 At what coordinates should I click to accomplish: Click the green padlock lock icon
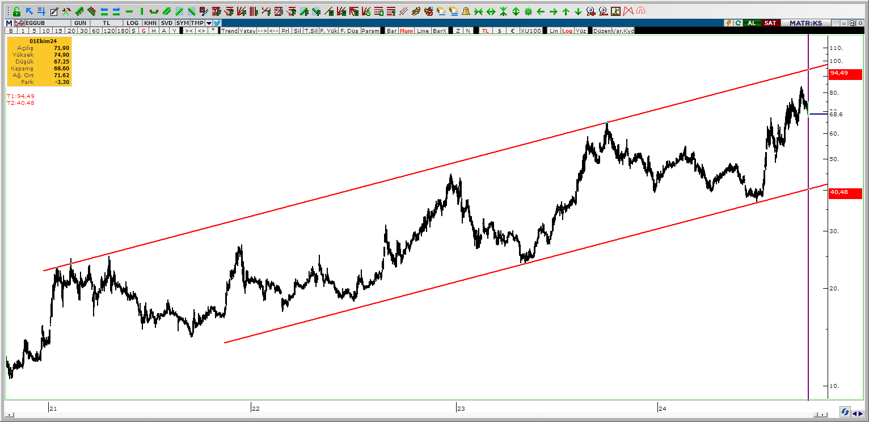pyautogui.click(x=16, y=11)
